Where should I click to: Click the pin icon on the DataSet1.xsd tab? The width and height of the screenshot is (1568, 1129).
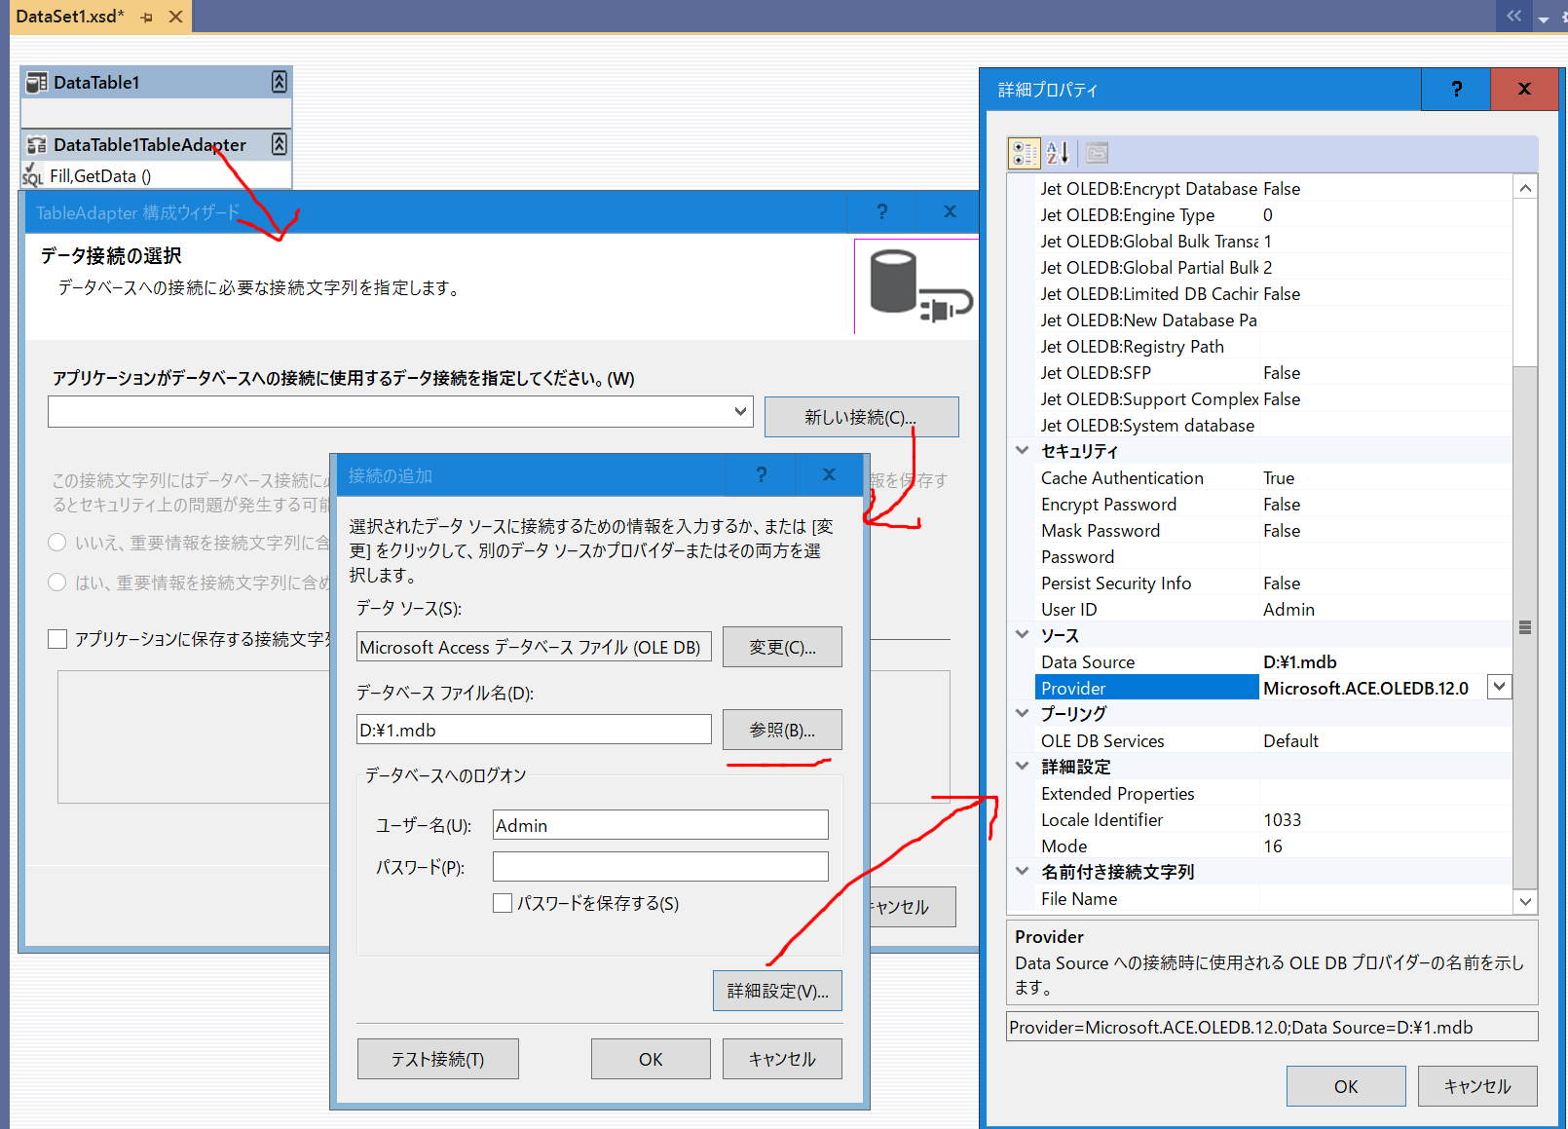146,17
